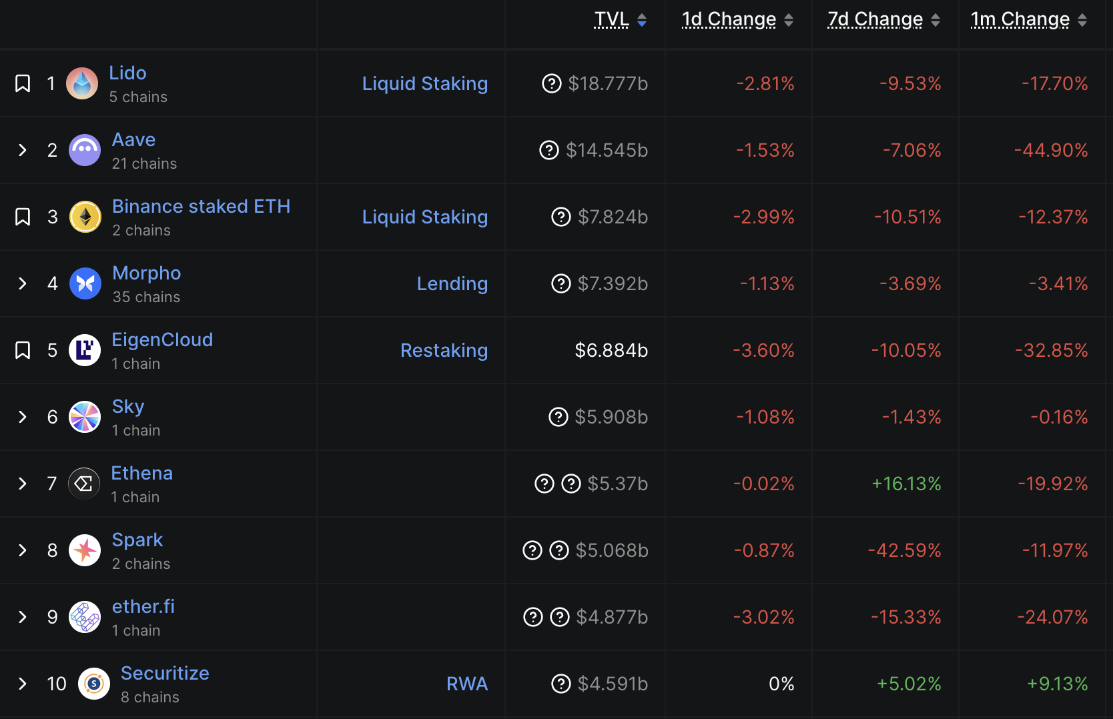The image size is (1113, 719).
Task: Click Securitize 1m change +9.13%
Action: pos(1057,684)
